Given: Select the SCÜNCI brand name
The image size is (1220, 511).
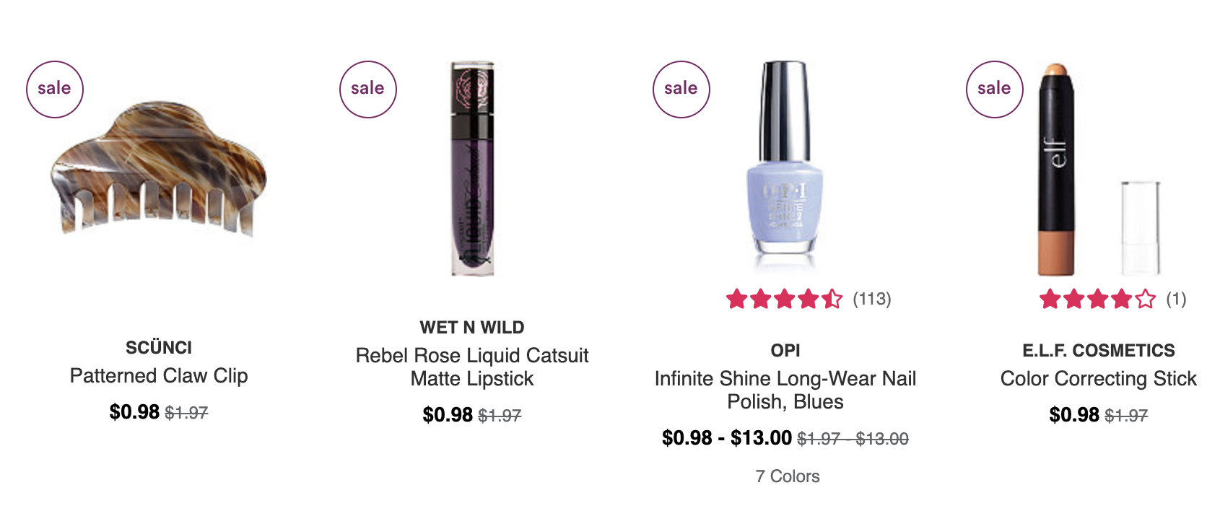Looking at the screenshot, I should (x=159, y=348).
